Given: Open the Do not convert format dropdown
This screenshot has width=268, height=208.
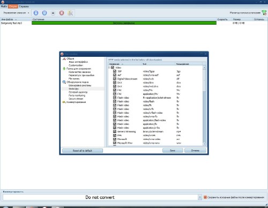Looking at the screenshot, I should [x=200, y=197].
